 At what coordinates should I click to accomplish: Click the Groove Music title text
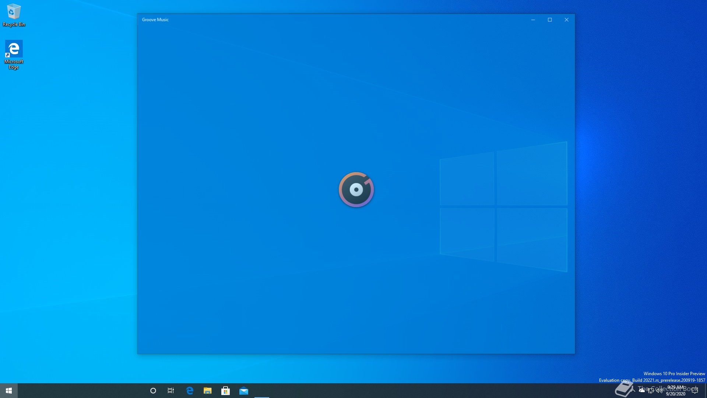coord(155,20)
